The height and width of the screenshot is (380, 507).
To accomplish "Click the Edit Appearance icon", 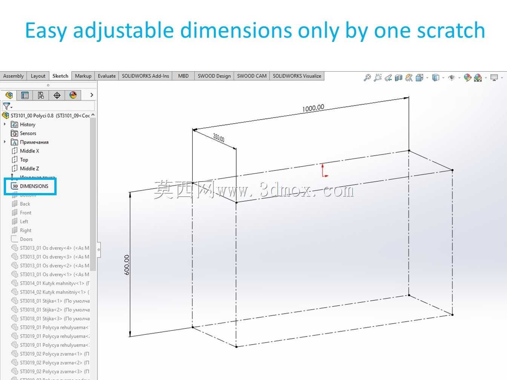I will [x=468, y=78].
